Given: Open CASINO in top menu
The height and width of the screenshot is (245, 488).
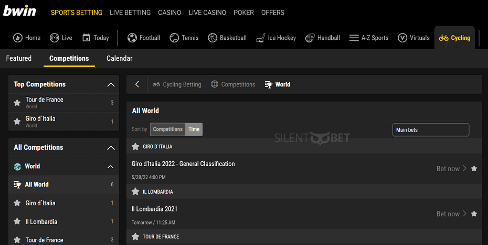Looking at the screenshot, I should click(169, 13).
